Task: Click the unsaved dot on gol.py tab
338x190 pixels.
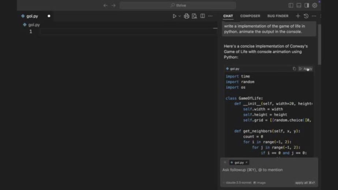Action: point(49,16)
